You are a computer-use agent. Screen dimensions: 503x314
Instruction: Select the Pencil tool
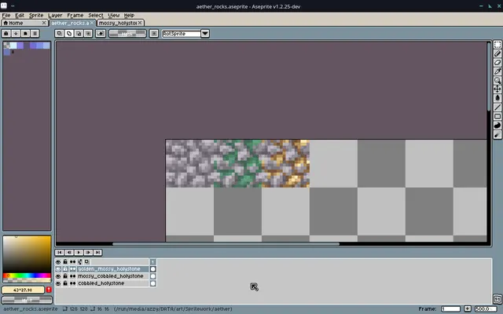497,53
